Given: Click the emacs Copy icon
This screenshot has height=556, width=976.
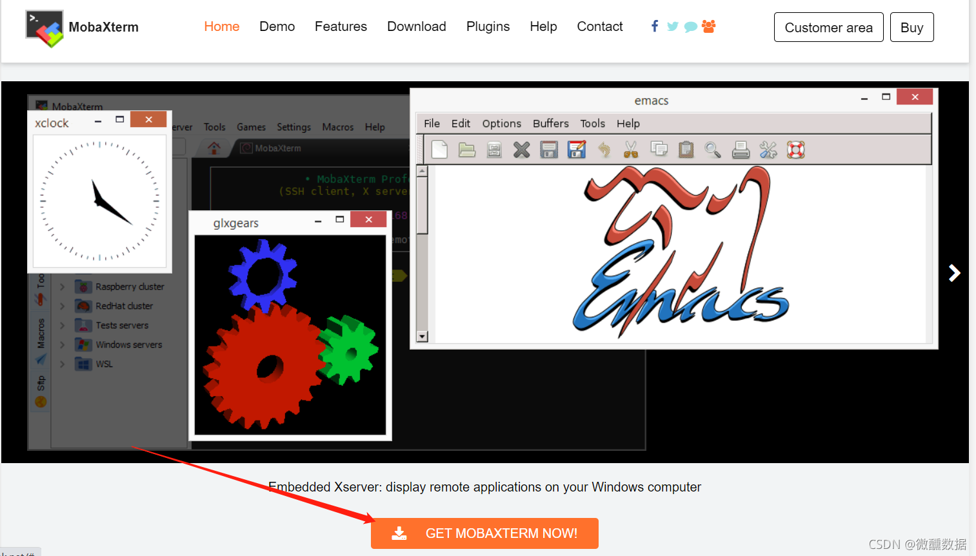Looking at the screenshot, I should tap(659, 150).
